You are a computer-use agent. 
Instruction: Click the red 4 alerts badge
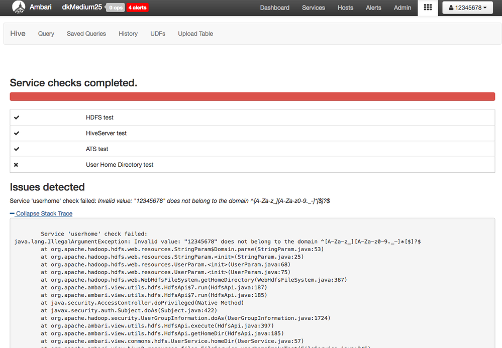137,8
